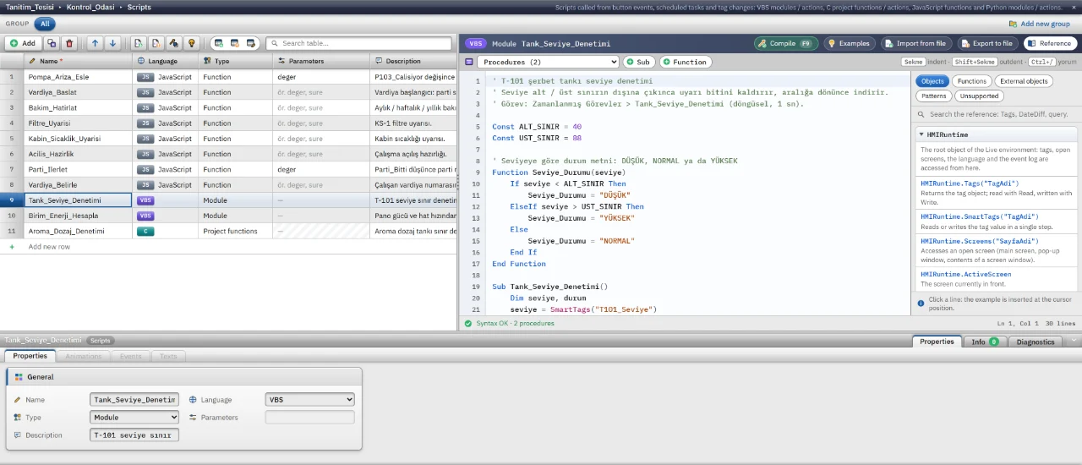This screenshot has height=465, width=1082.
Task: Select the left Properties inspector tab
Action: (x=30, y=356)
